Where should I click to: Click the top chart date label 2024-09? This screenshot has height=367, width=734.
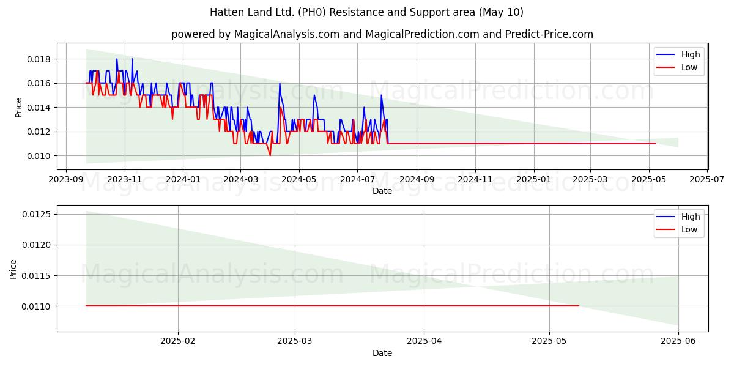pos(416,180)
